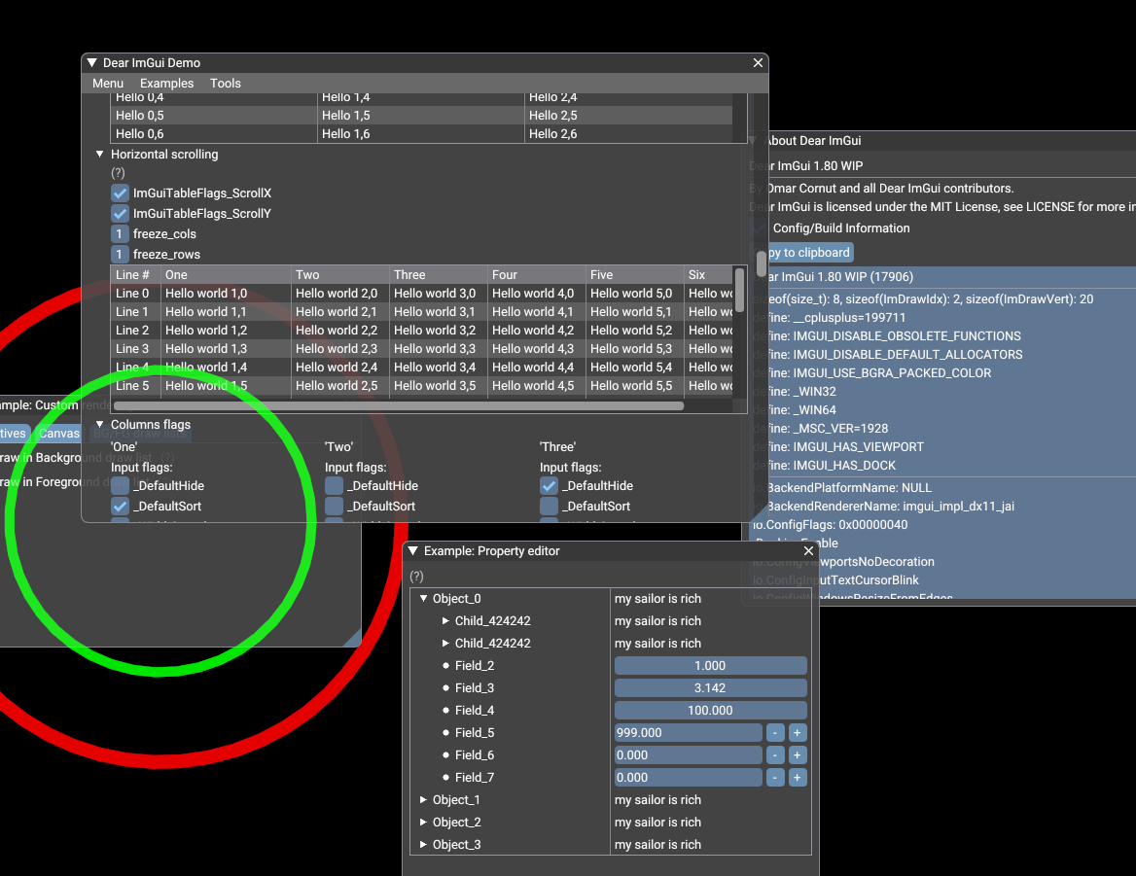This screenshot has height=876, width=1136.
Task: Click the Demo window's main vertical scrollbar
Action: (762, 263)
